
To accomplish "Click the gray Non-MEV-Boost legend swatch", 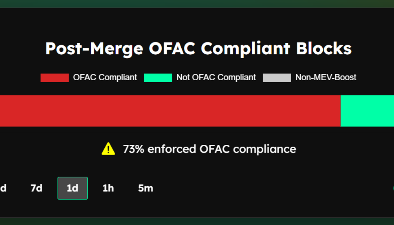I will (277, 77).
